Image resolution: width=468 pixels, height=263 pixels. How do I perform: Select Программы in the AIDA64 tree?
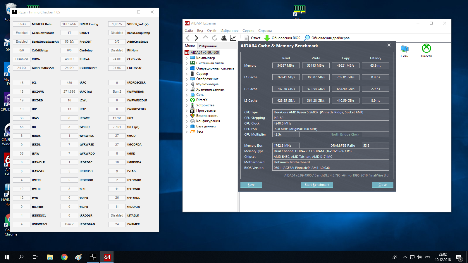click(206, 110)
